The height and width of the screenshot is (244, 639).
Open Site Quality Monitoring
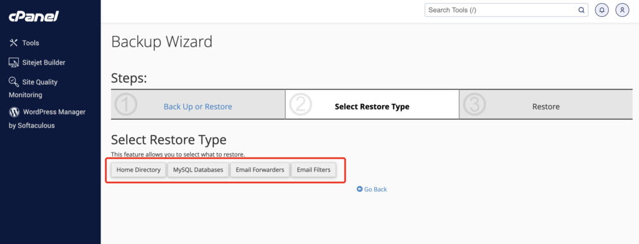pos(33,88)
